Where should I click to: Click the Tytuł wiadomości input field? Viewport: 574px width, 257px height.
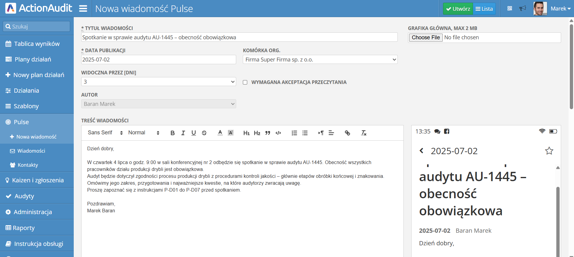(x=239, y=37)
